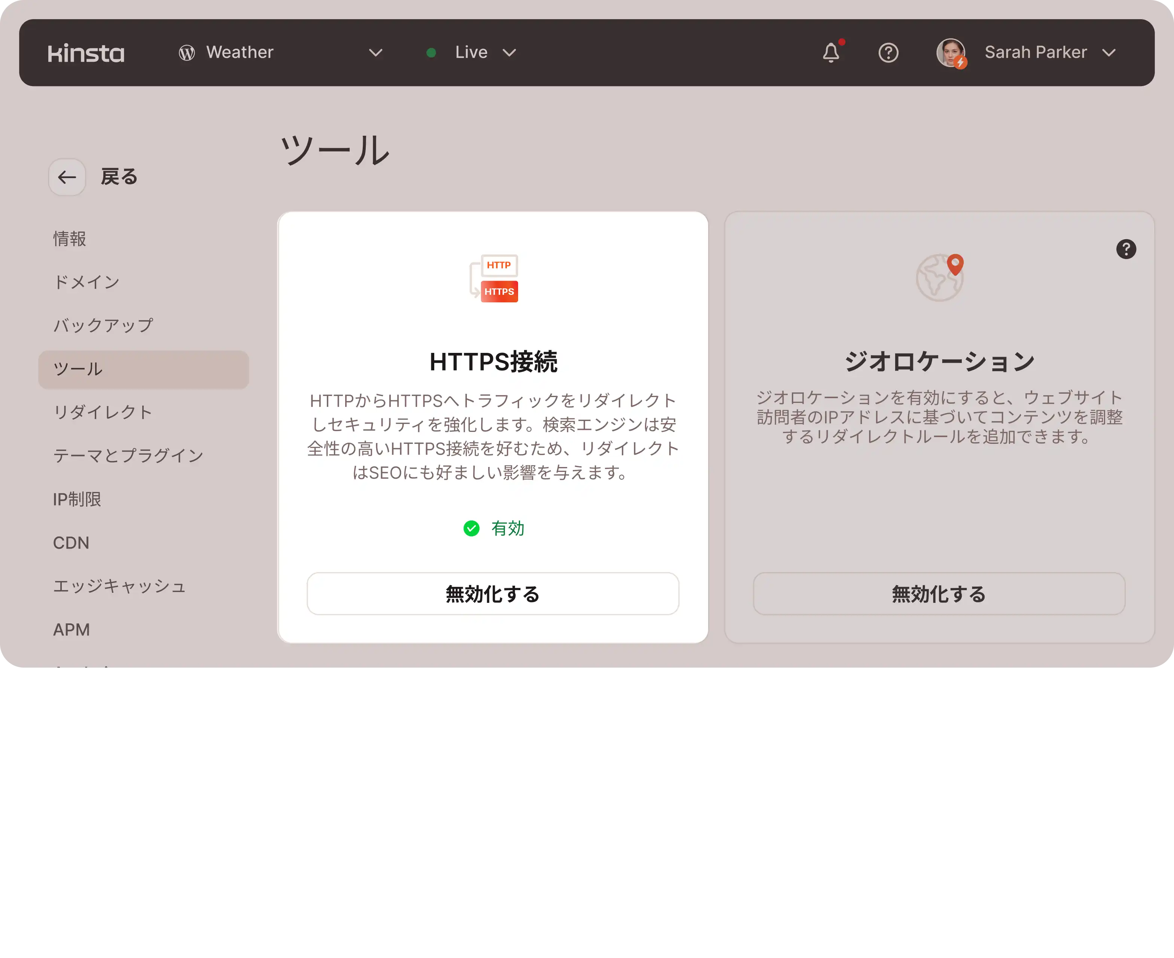Click the Kinsta logo
The width and height of the screenshot is (1174, 958).
click(x=86, y=53)
